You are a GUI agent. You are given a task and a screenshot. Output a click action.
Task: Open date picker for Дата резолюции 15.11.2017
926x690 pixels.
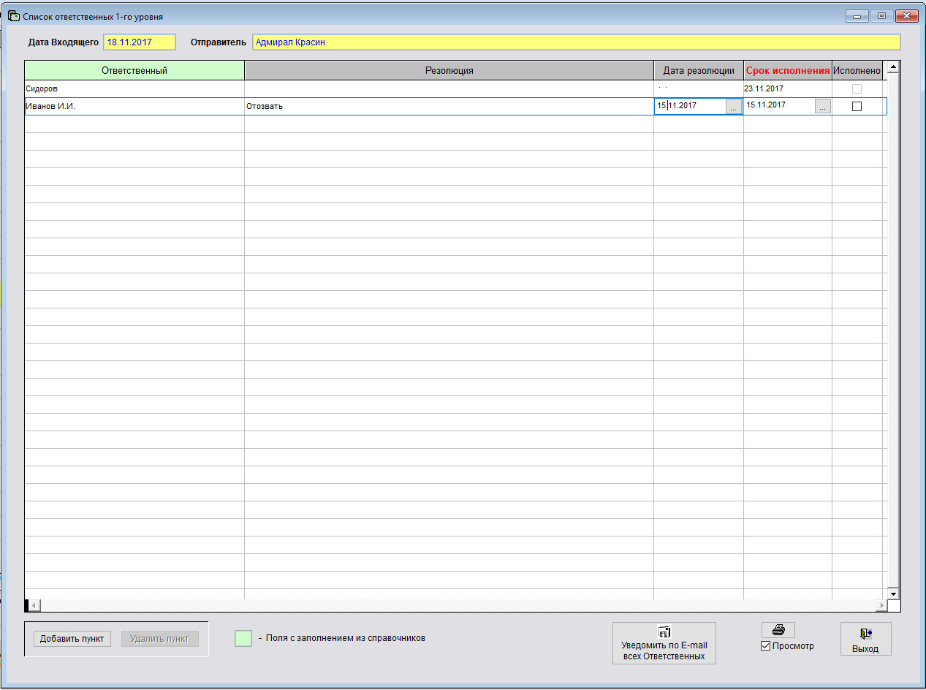(x=733, y=107)
